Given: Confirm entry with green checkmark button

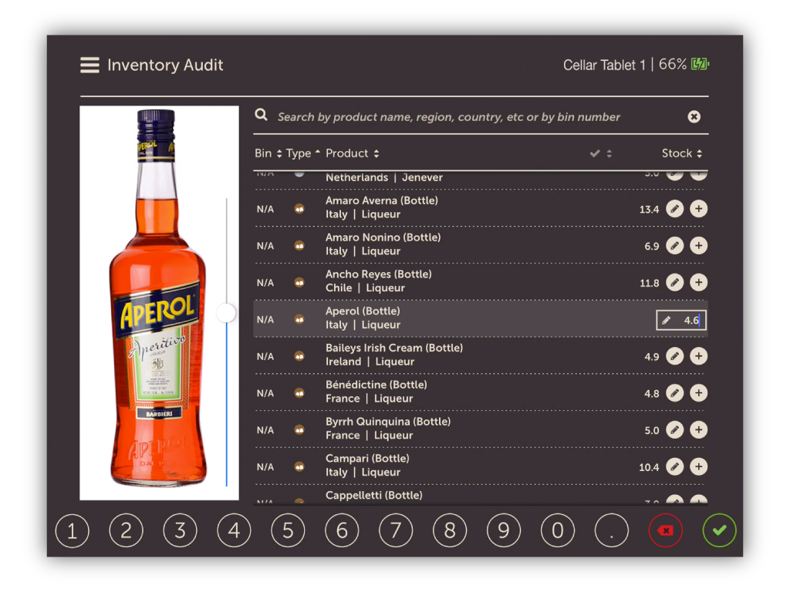Looking at the screenshot, I should [719, 530].
